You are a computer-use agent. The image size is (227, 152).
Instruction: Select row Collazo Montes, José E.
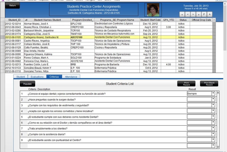[109, 44]
